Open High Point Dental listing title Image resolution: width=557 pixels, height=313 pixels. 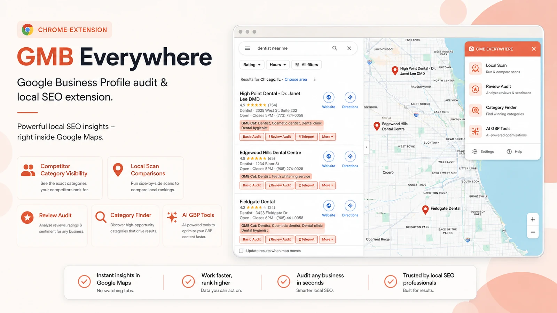(270, 96)
